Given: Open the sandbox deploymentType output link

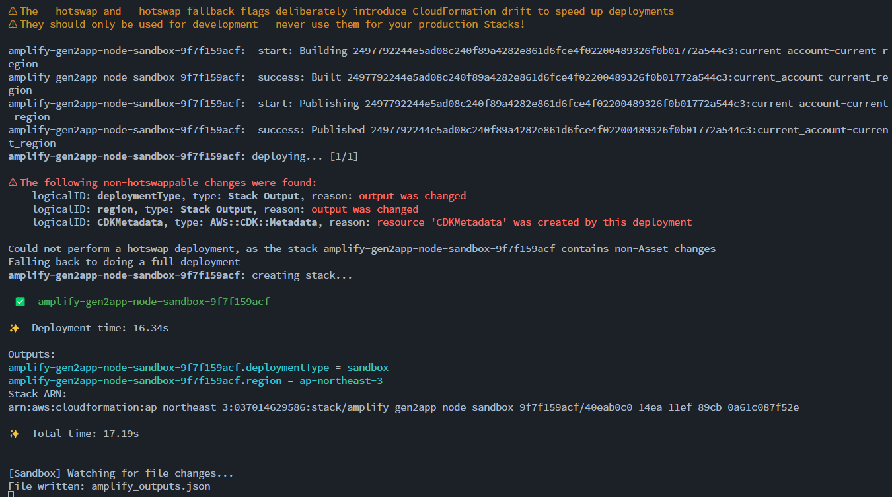Looking at the screenshot, I should pos(367,367).
